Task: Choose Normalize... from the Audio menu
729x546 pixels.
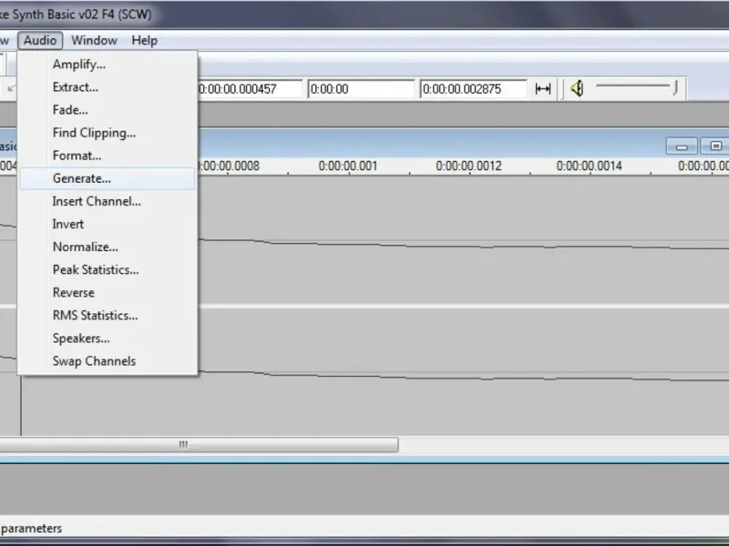Action: pos(108,247)
